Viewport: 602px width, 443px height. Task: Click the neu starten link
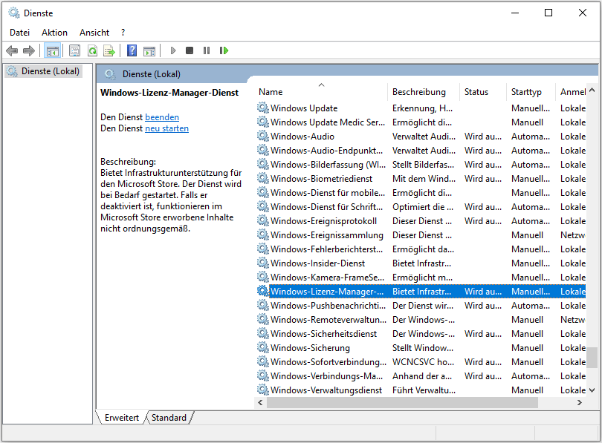tap(166, 128)
